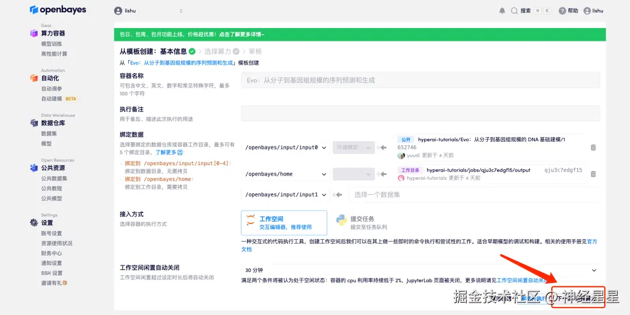
Task: Open the notification bell
Action: tap(502, 11)
